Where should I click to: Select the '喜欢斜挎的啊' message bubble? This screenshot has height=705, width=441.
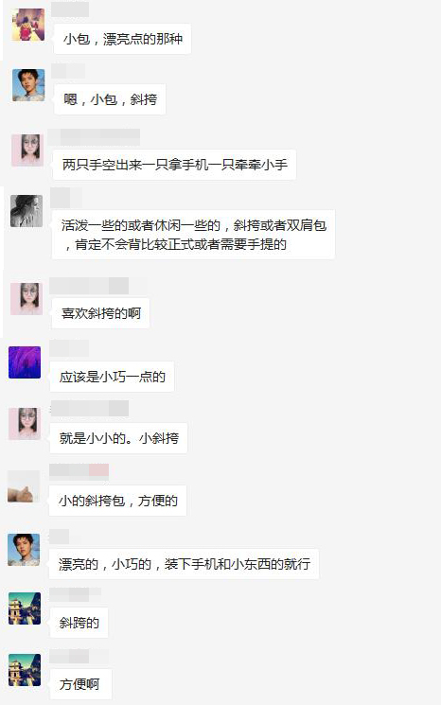point(100,313)
